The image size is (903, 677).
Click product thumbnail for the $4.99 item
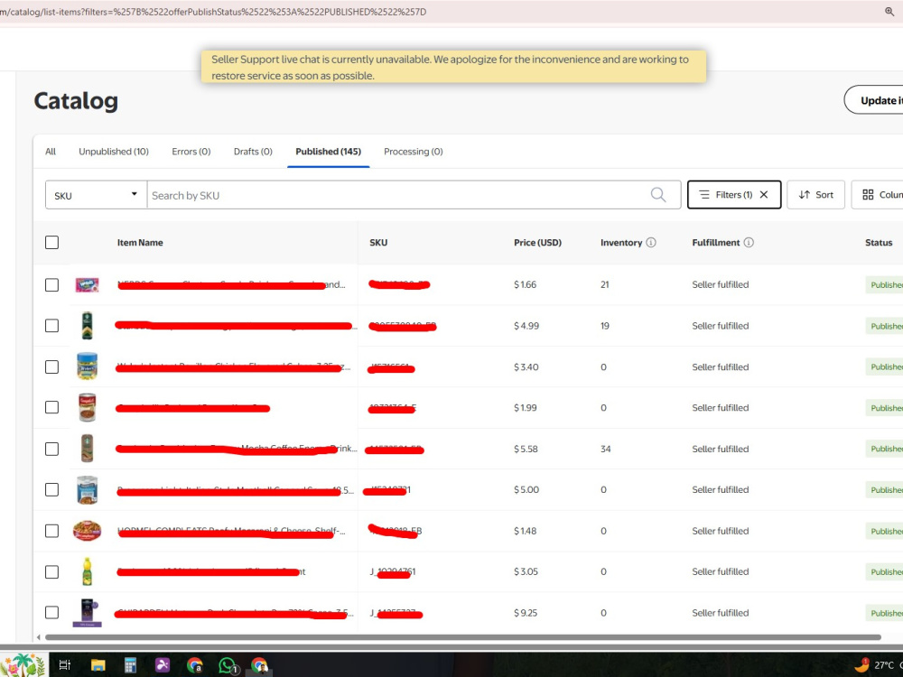click(x=87, y=326)
